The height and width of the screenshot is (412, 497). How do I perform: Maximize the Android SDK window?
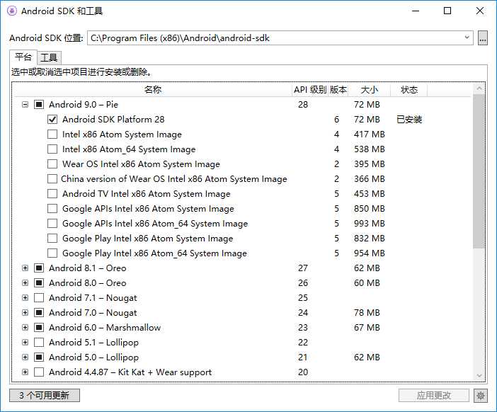click(447, 11)
